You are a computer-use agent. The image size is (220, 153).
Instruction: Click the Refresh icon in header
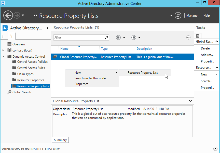[x=178, y=16]
